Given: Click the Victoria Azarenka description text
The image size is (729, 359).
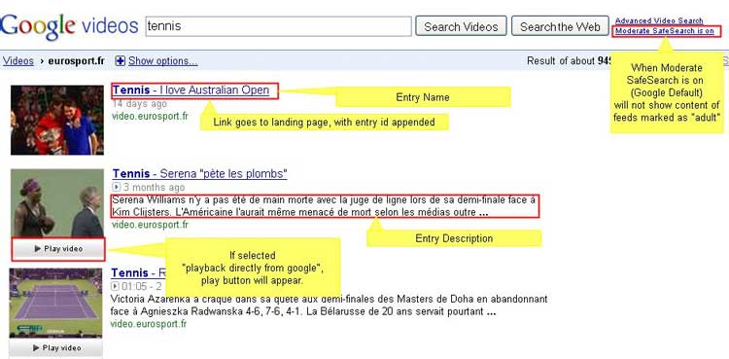Looking at the screenshot, I should (x=330, y=305).
